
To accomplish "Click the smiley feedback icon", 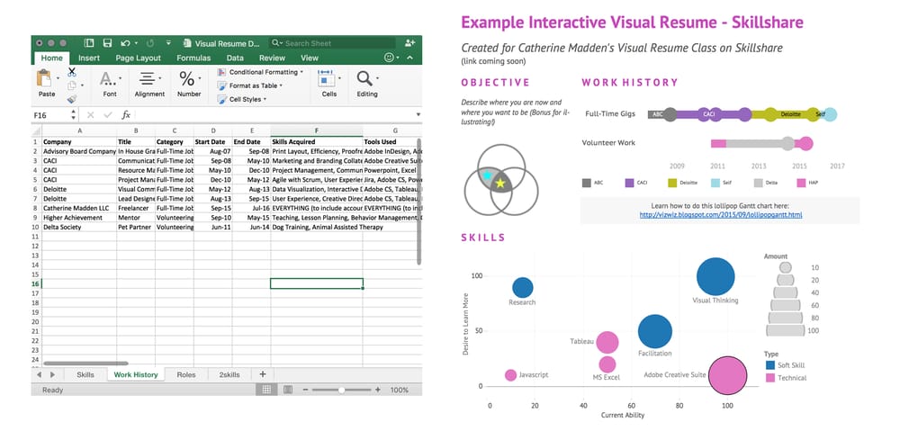I will [389, 58].
